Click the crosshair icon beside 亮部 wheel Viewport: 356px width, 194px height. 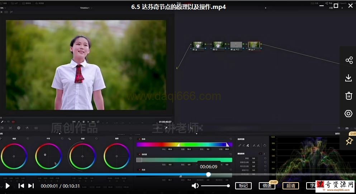coord(69,139)
